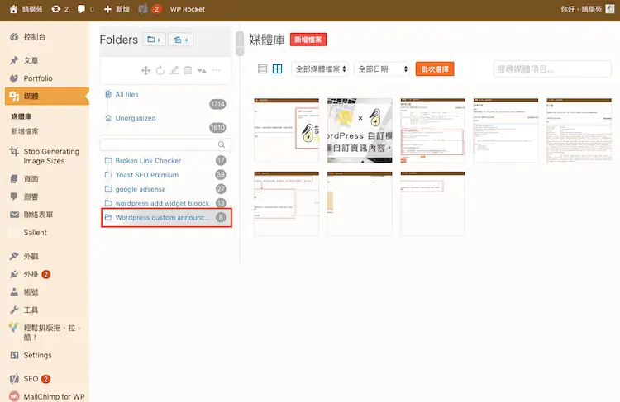620x402 pixels.
Task: Switch to list view icon
Action: pyautogui.click(x=263, y=69)
